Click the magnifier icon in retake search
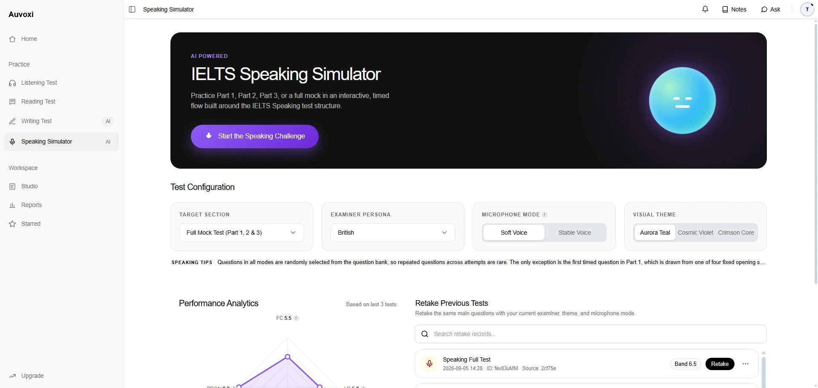Screen dimensions: 818x388 coord(425,334)
